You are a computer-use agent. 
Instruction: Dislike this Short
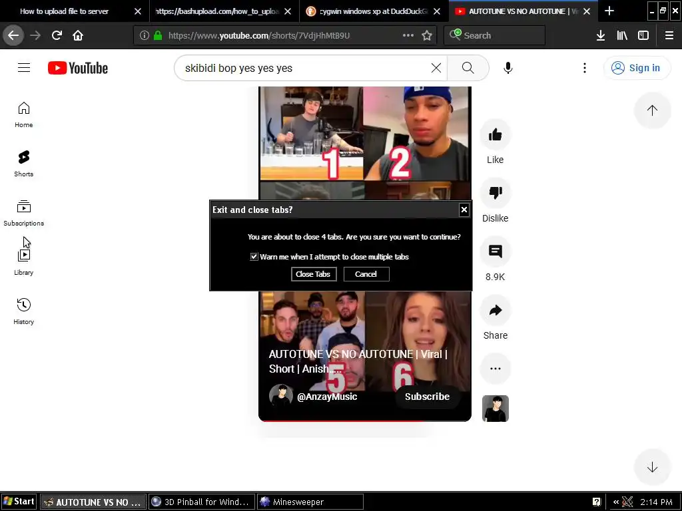[495, 193]
